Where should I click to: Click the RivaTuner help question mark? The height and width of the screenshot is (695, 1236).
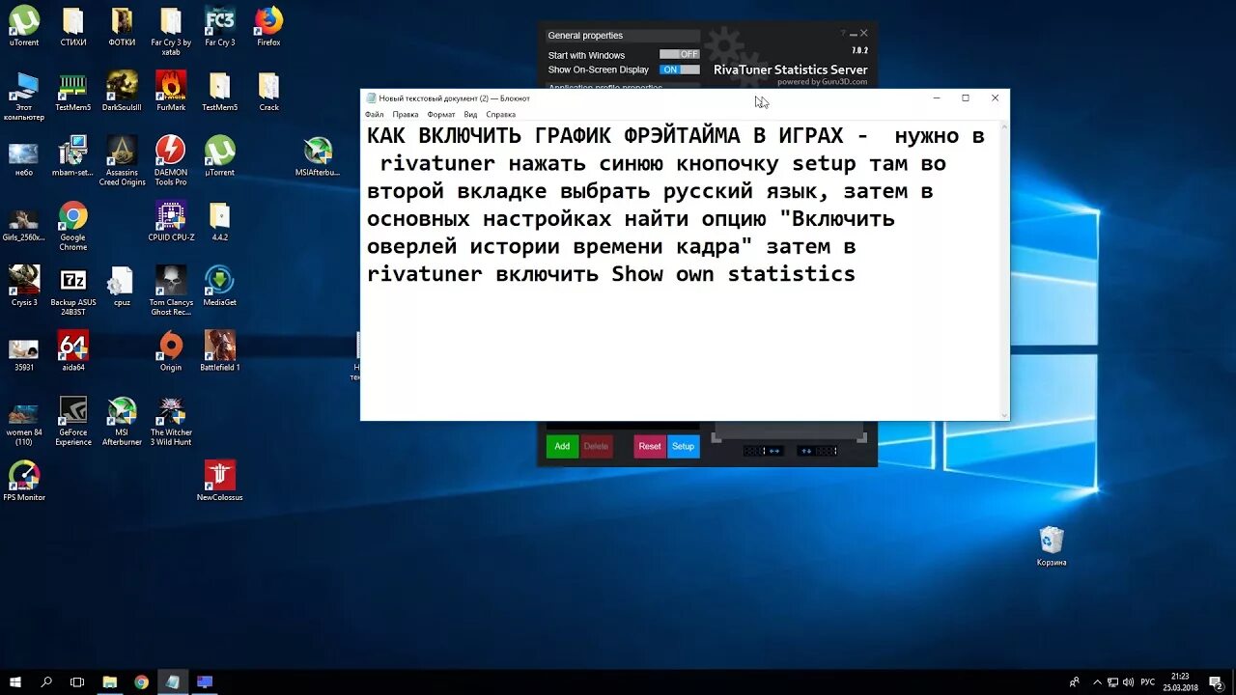[843, 34]
